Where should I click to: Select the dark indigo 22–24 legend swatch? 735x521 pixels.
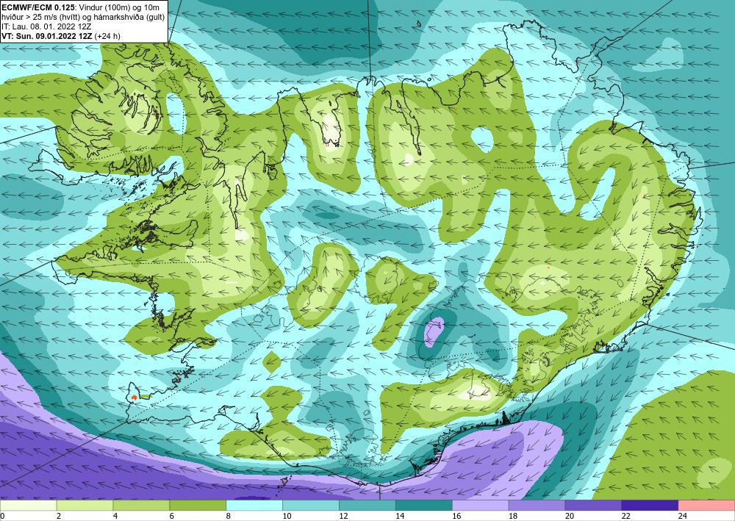[x=650, y=506]
